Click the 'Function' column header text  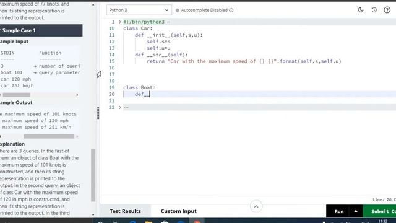[x=50, y=53]
